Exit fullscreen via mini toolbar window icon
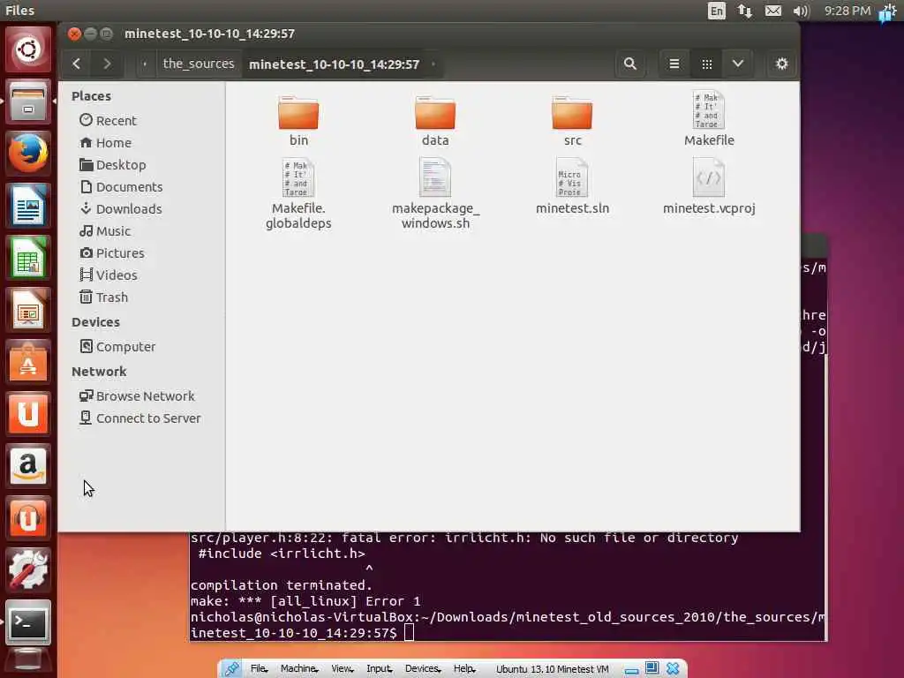 click(x=652, y=669)
